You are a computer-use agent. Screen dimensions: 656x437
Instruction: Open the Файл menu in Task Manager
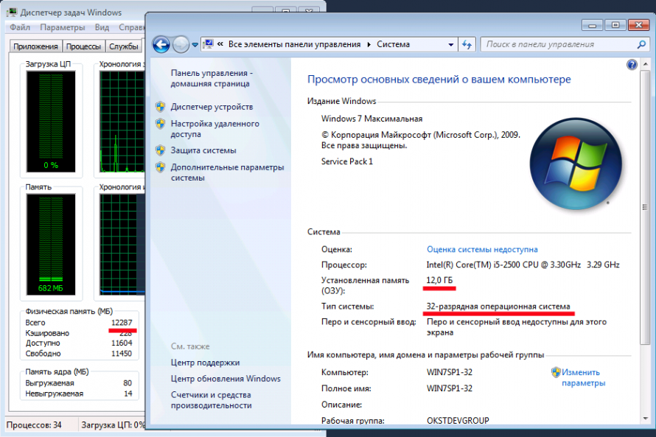point(21,27)
